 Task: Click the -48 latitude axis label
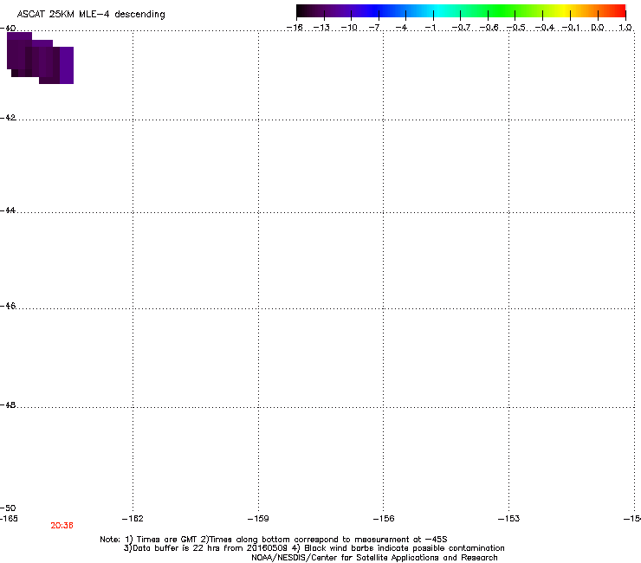[8, 405]
